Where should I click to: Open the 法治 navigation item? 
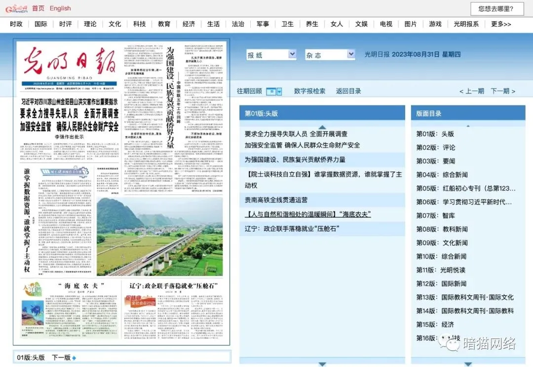pyautogui.click(x=238, y=24)
